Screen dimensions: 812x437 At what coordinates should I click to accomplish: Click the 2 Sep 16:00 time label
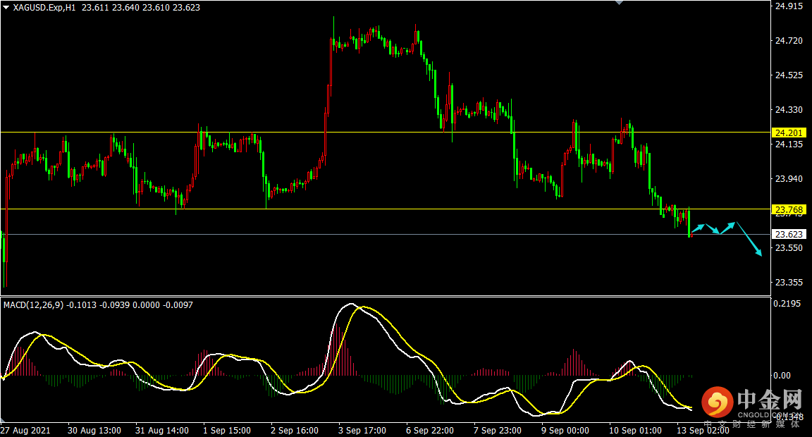pyautogui.click(x=295, y=430)
